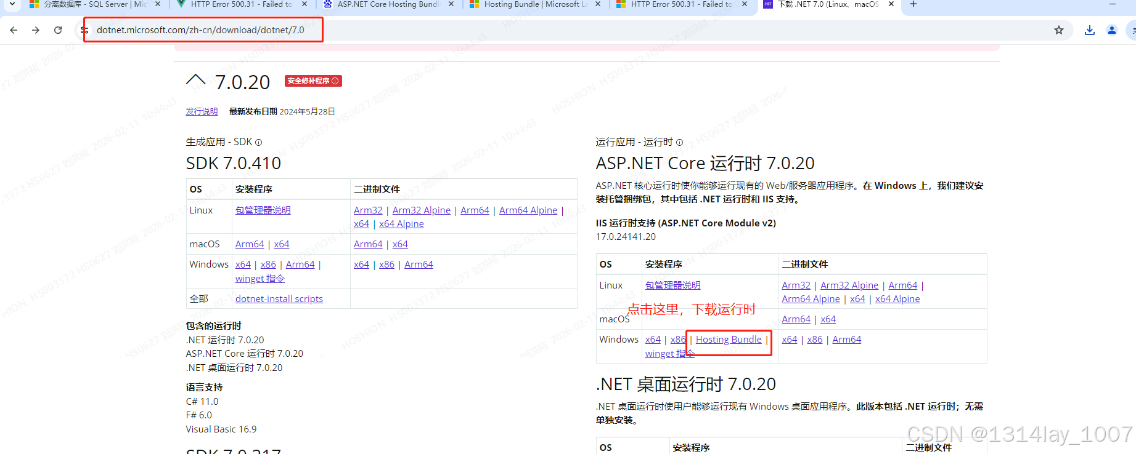
Task: Click the F# 6.0 language entry
Action: tap(199, 415)
